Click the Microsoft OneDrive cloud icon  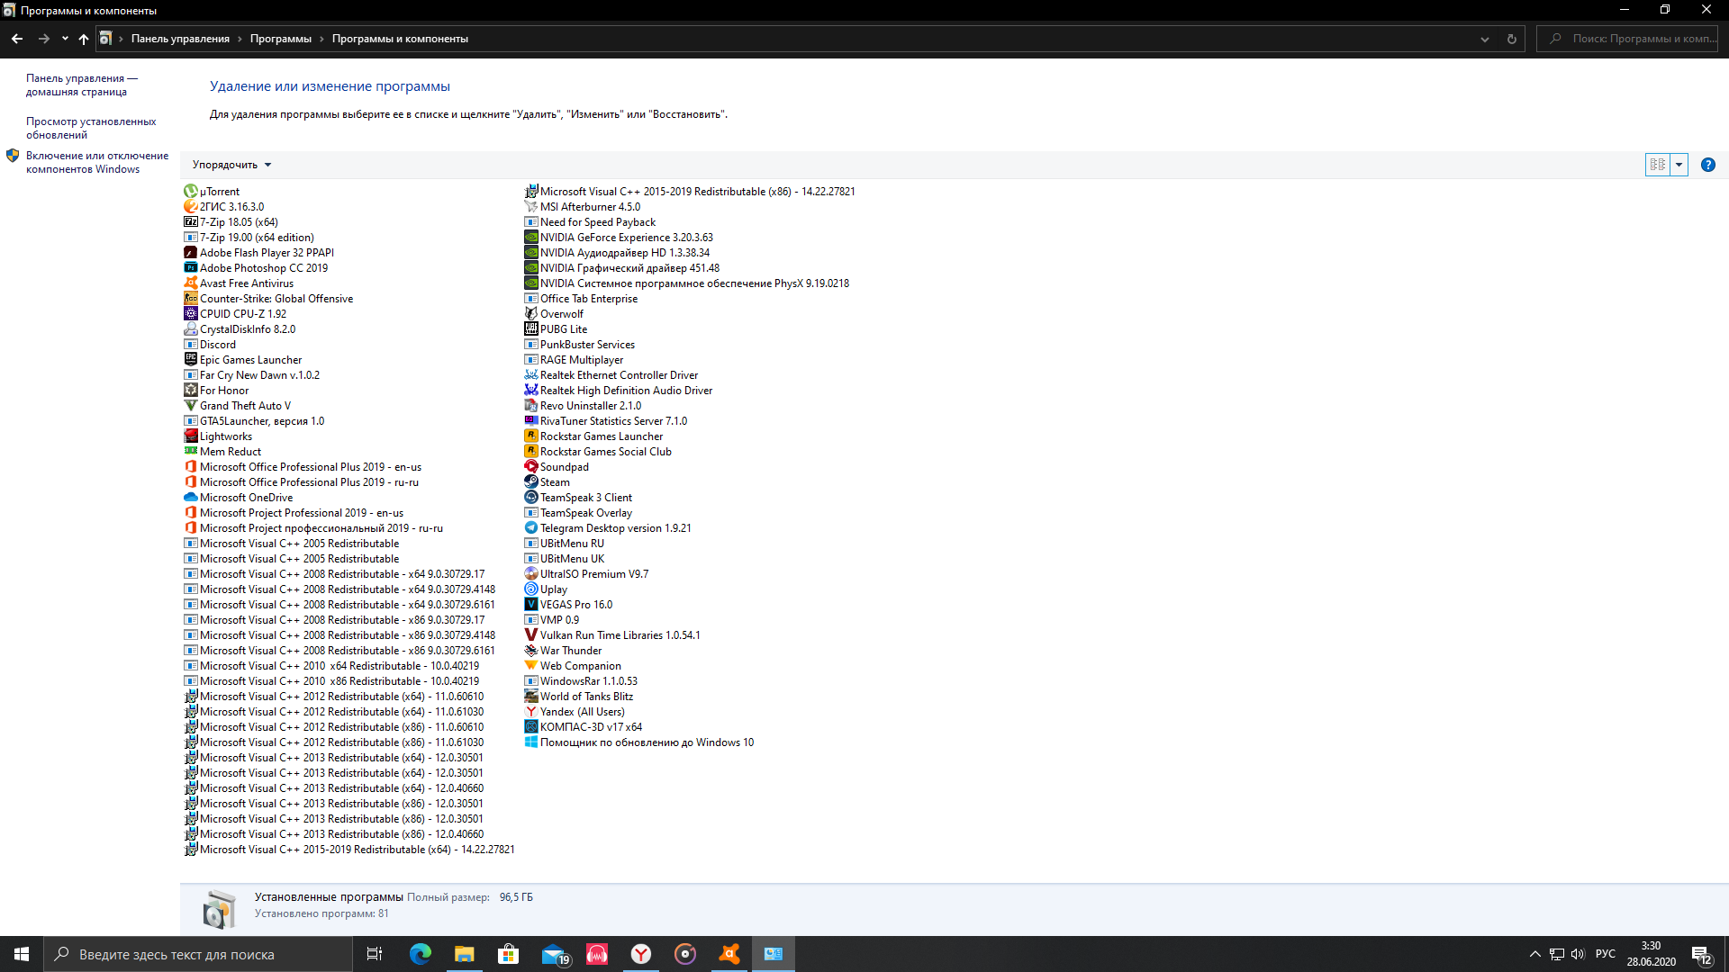(x=190, y=498)
